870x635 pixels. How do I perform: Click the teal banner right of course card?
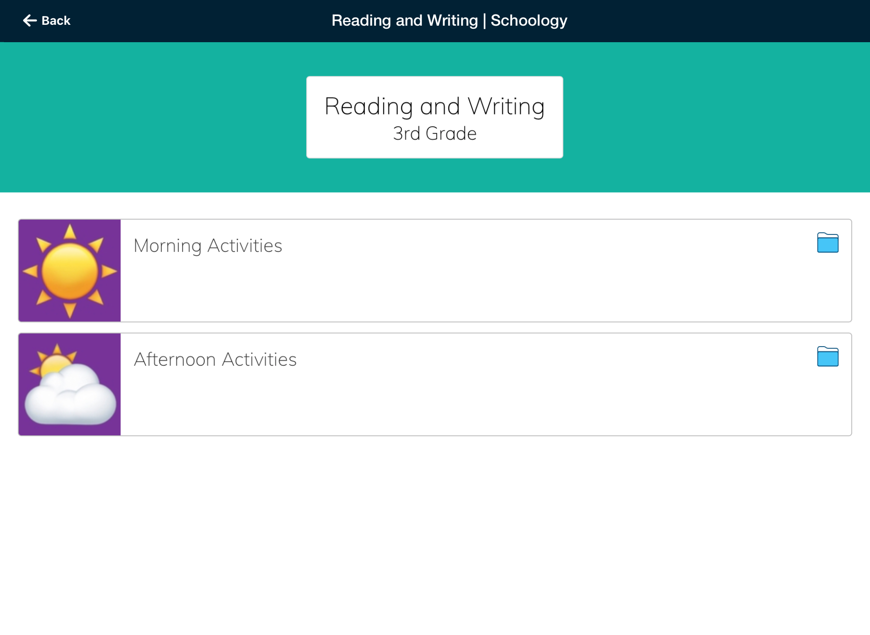718,117
